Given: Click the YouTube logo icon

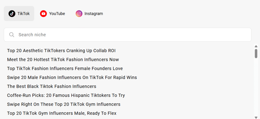Looking at the screenshot, I should (x=43, y=14).
